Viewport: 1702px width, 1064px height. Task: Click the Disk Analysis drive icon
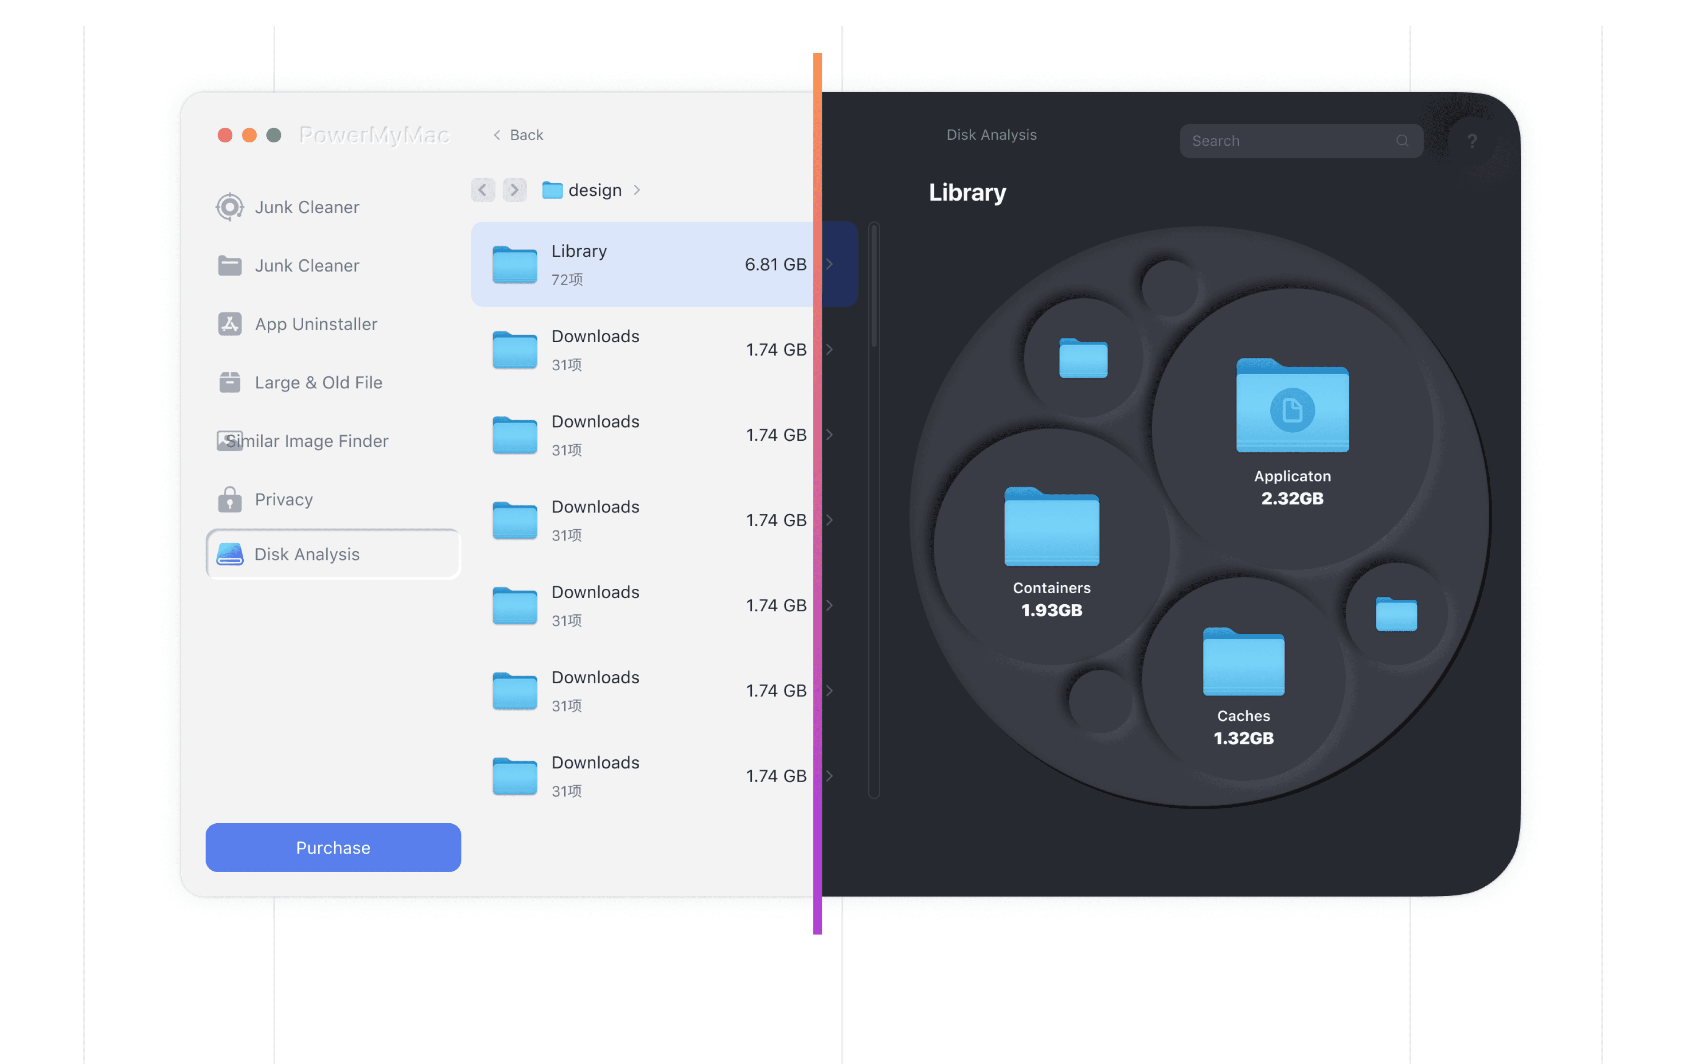coord(229,555)
